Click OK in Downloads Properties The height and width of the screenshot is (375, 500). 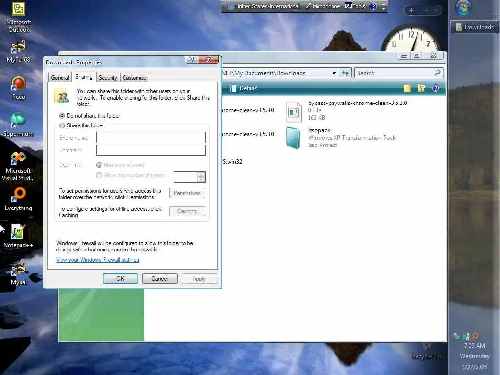click(x=120, y=279)
